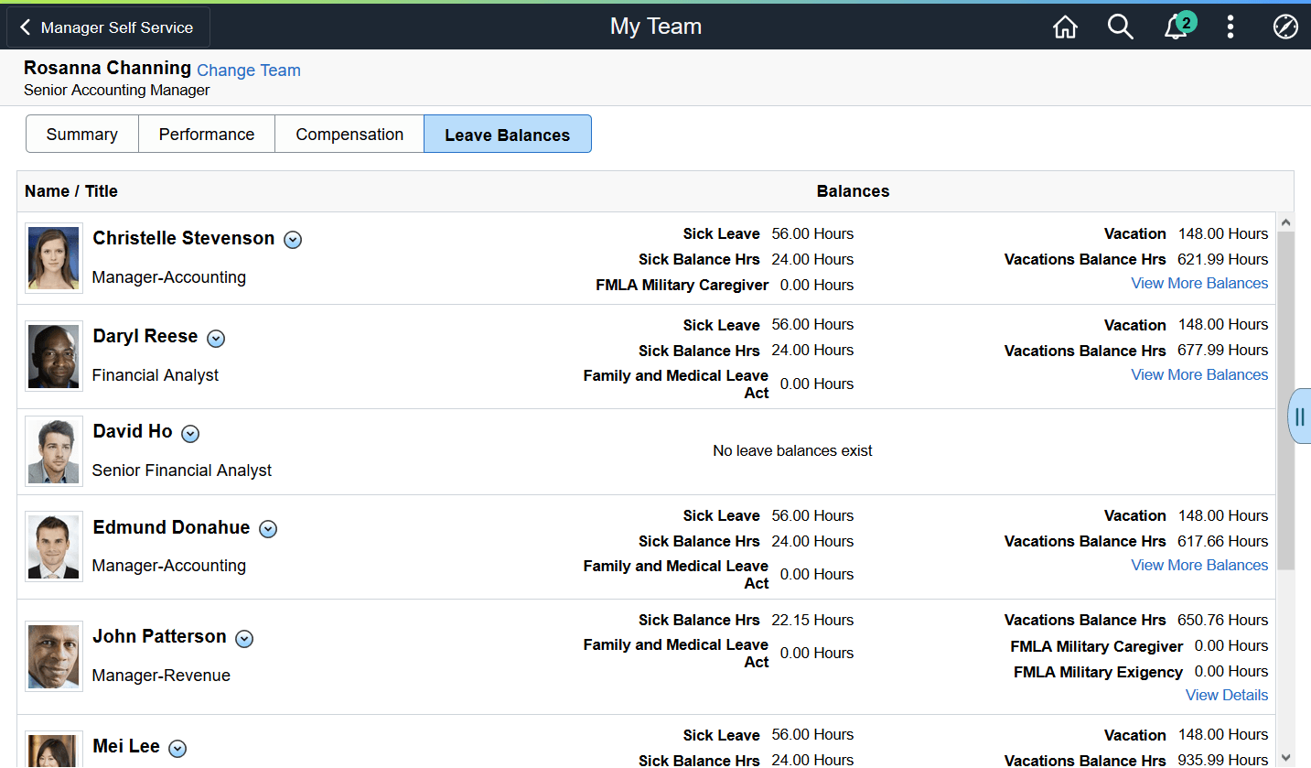
Task: Go to the Home page icon
Action: [1065, 27]
